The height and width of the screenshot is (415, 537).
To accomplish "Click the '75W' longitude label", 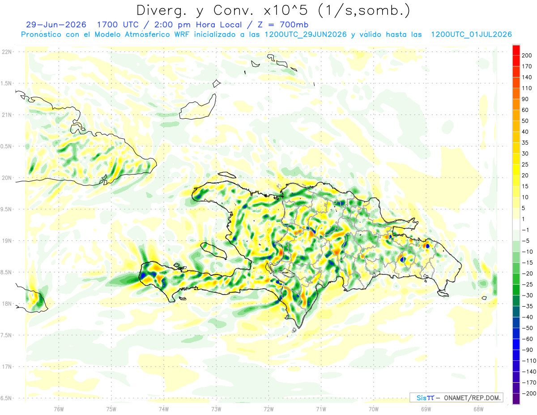I will pos(111,409).
